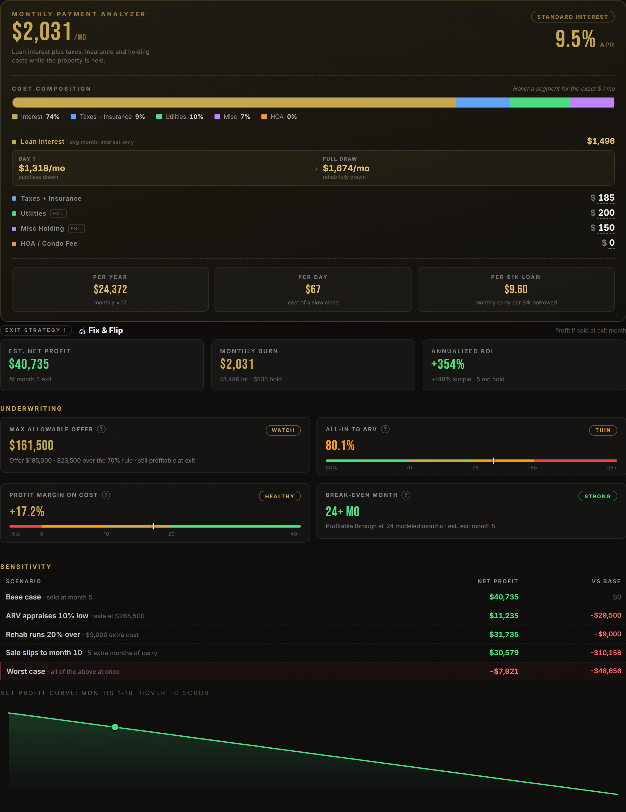
Task: Click the green dot on profit curve
Action: [x=115, y=727]
